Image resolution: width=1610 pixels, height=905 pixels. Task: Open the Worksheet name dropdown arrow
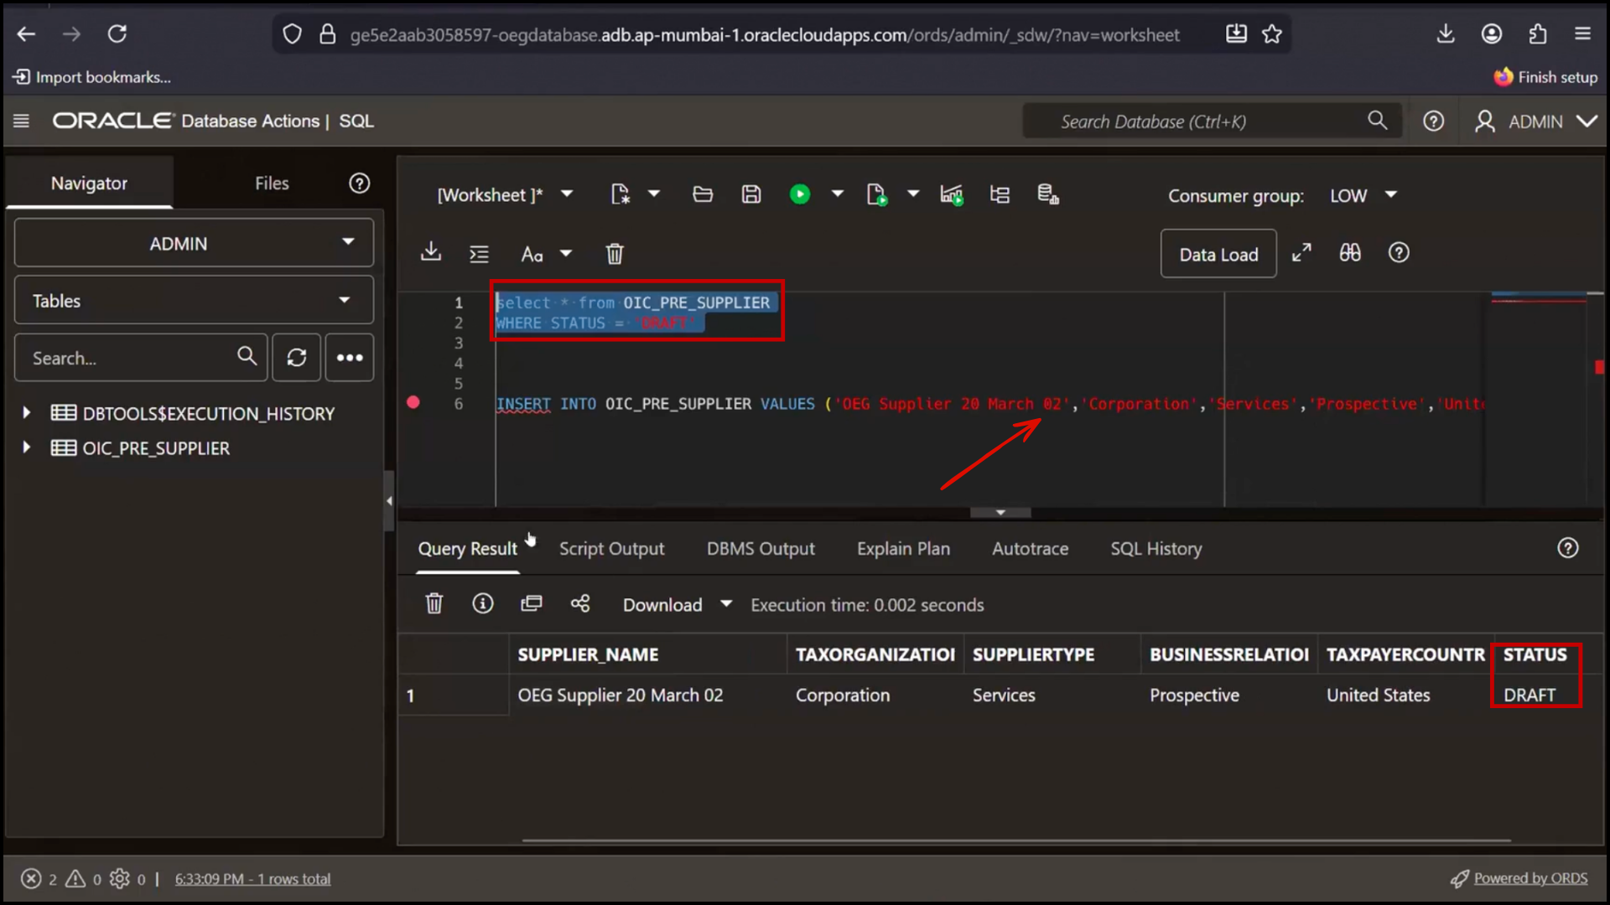point(567,194)
